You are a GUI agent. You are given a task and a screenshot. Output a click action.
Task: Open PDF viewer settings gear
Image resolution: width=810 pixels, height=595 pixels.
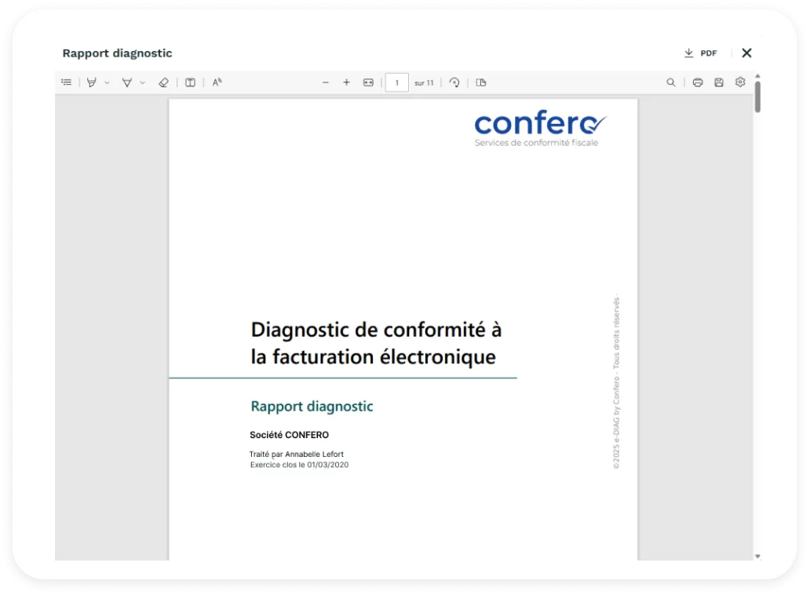point(740,82)
